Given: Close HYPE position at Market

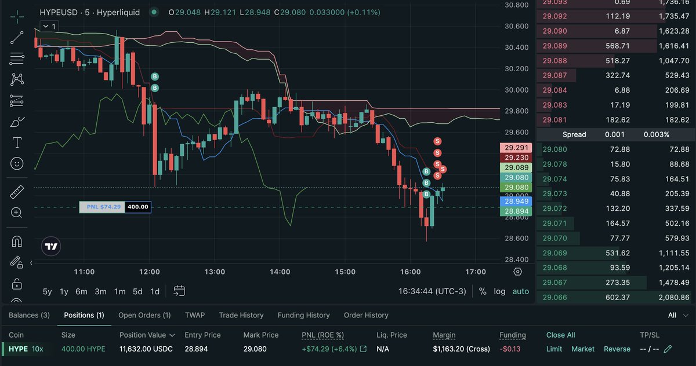Looking at the screenshot, I should (583, 349).
